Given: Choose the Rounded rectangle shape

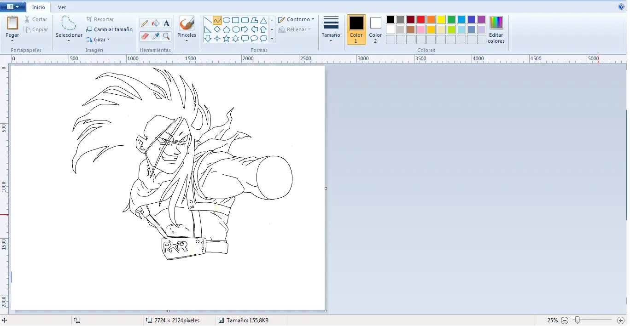Looking at the screenshot, I should coord(245,20).
